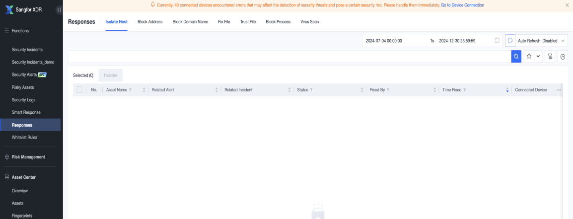Sort by Time Fixed column arrows
This screenshot has width=573, height=219.
(x=507, y=90)
